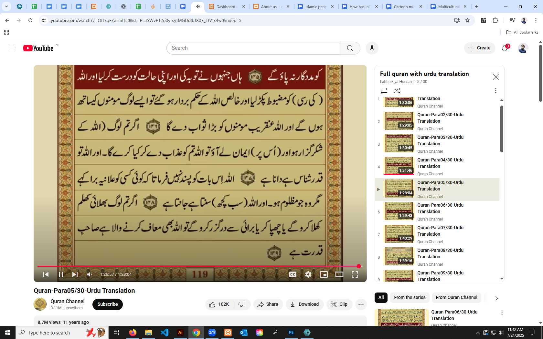The image size is (543, 339).
Task: Toggle closed captions on the video
Action: click(x=293, y=274)
